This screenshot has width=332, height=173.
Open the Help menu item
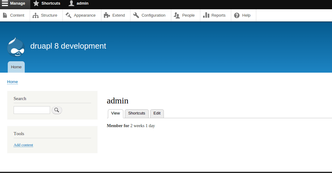click(x=244, y=15)
